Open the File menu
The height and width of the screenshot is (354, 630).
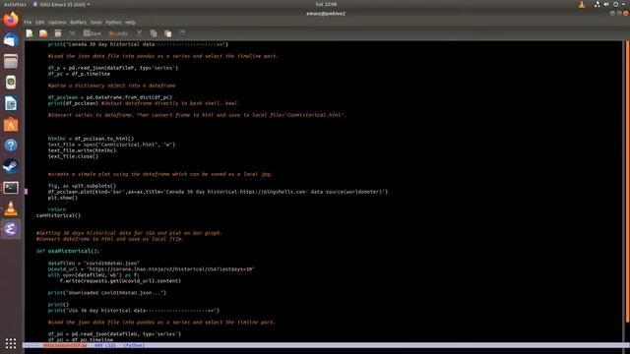(x=28, y=23)
